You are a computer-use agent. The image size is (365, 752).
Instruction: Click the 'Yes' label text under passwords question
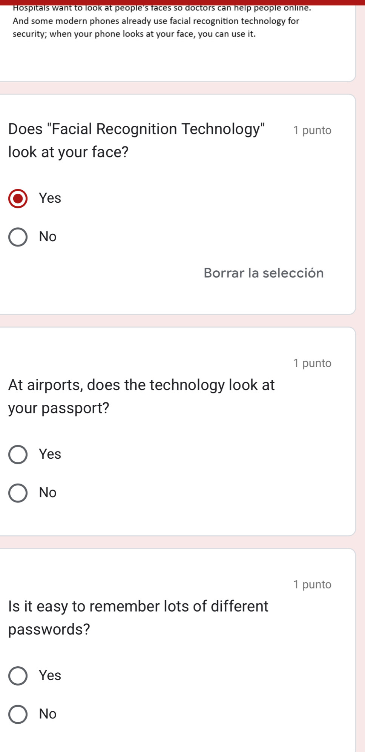[x=50, y=675]
